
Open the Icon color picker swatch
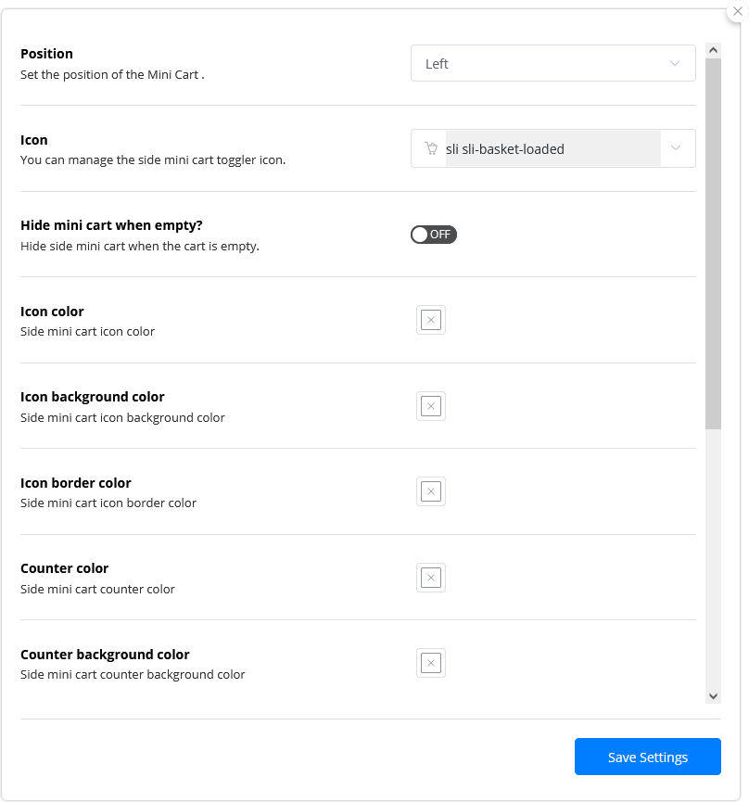(x=431, y=320)
